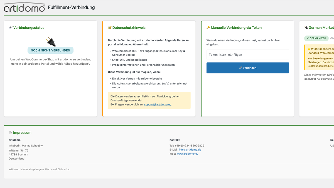Image resolution: width=334 pixels, height=188 pixels.
Task: Click the address line Wittener Str. 75
Action: (18, 150)
